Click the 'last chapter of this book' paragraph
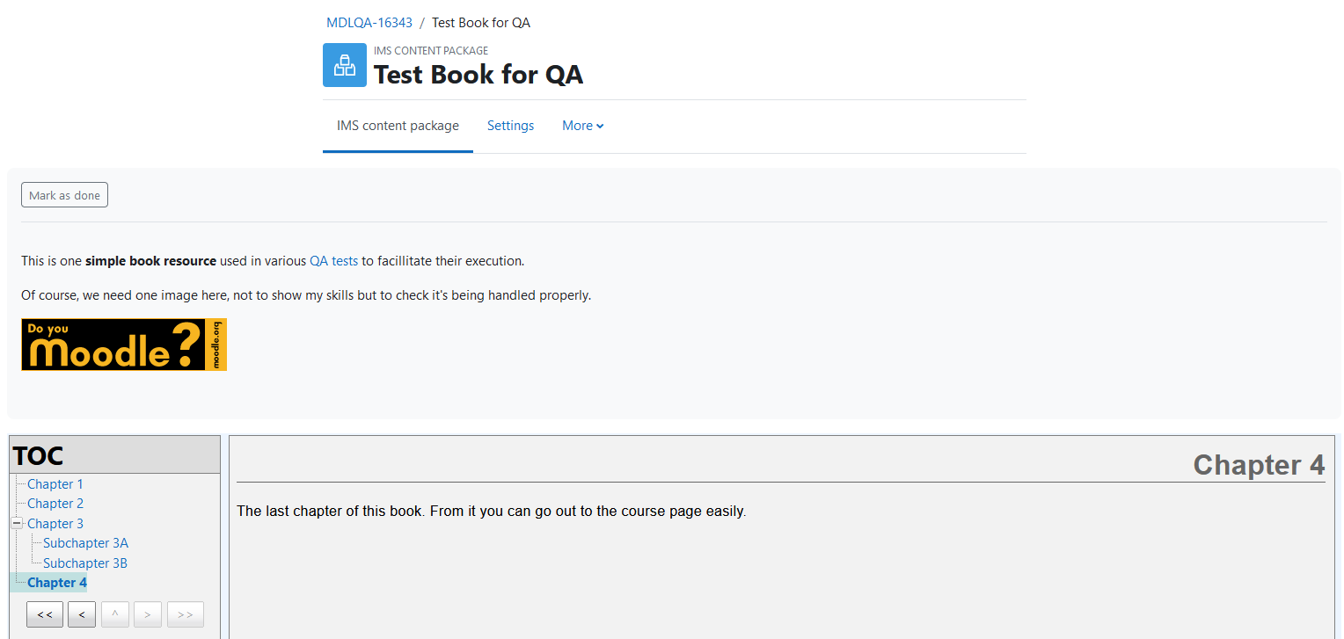Viewport: 1344px width, 639px height. click(492, 512)
